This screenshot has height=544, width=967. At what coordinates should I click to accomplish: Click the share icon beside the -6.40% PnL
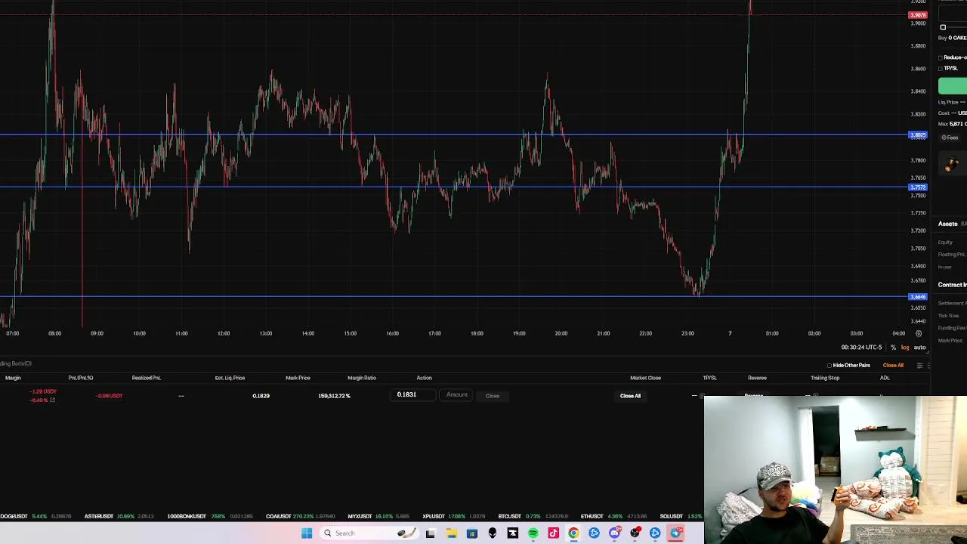[52, 400]
